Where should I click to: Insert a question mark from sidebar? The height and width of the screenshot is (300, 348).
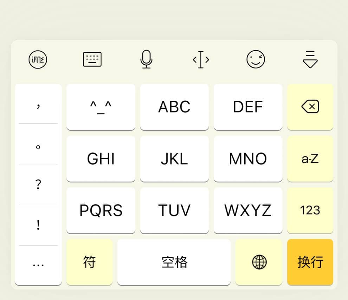pyautogui.click(x=38, y=184)
